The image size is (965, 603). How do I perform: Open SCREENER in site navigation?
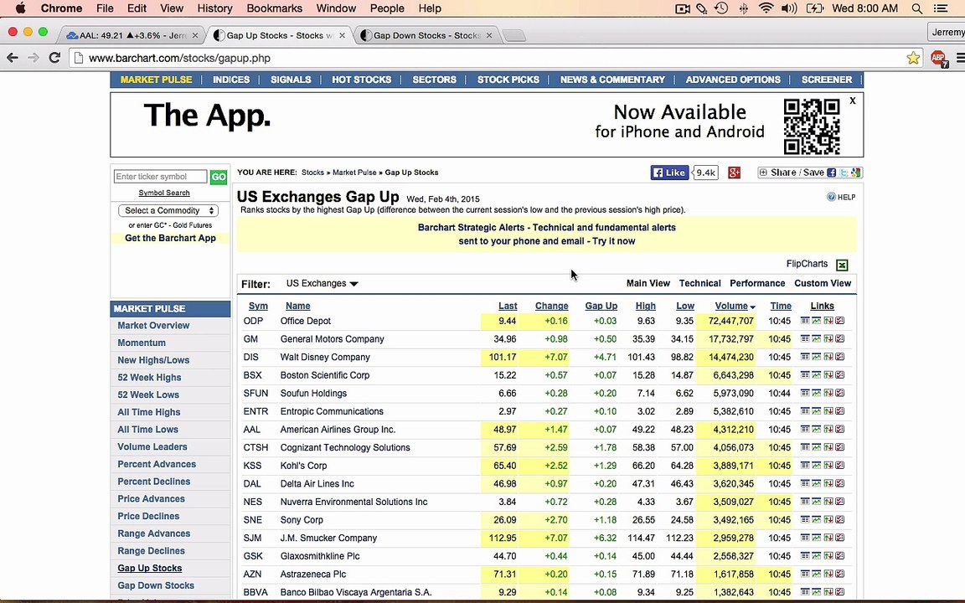(827, 80)
